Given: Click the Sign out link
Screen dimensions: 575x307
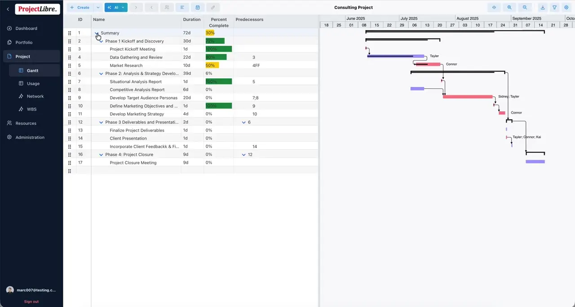Looking at the screenshot, I should (x=31, y=302).
